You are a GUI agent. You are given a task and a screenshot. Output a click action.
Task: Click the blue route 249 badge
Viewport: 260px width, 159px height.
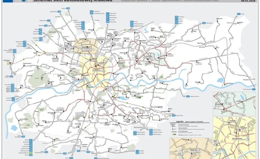point(13,98)
